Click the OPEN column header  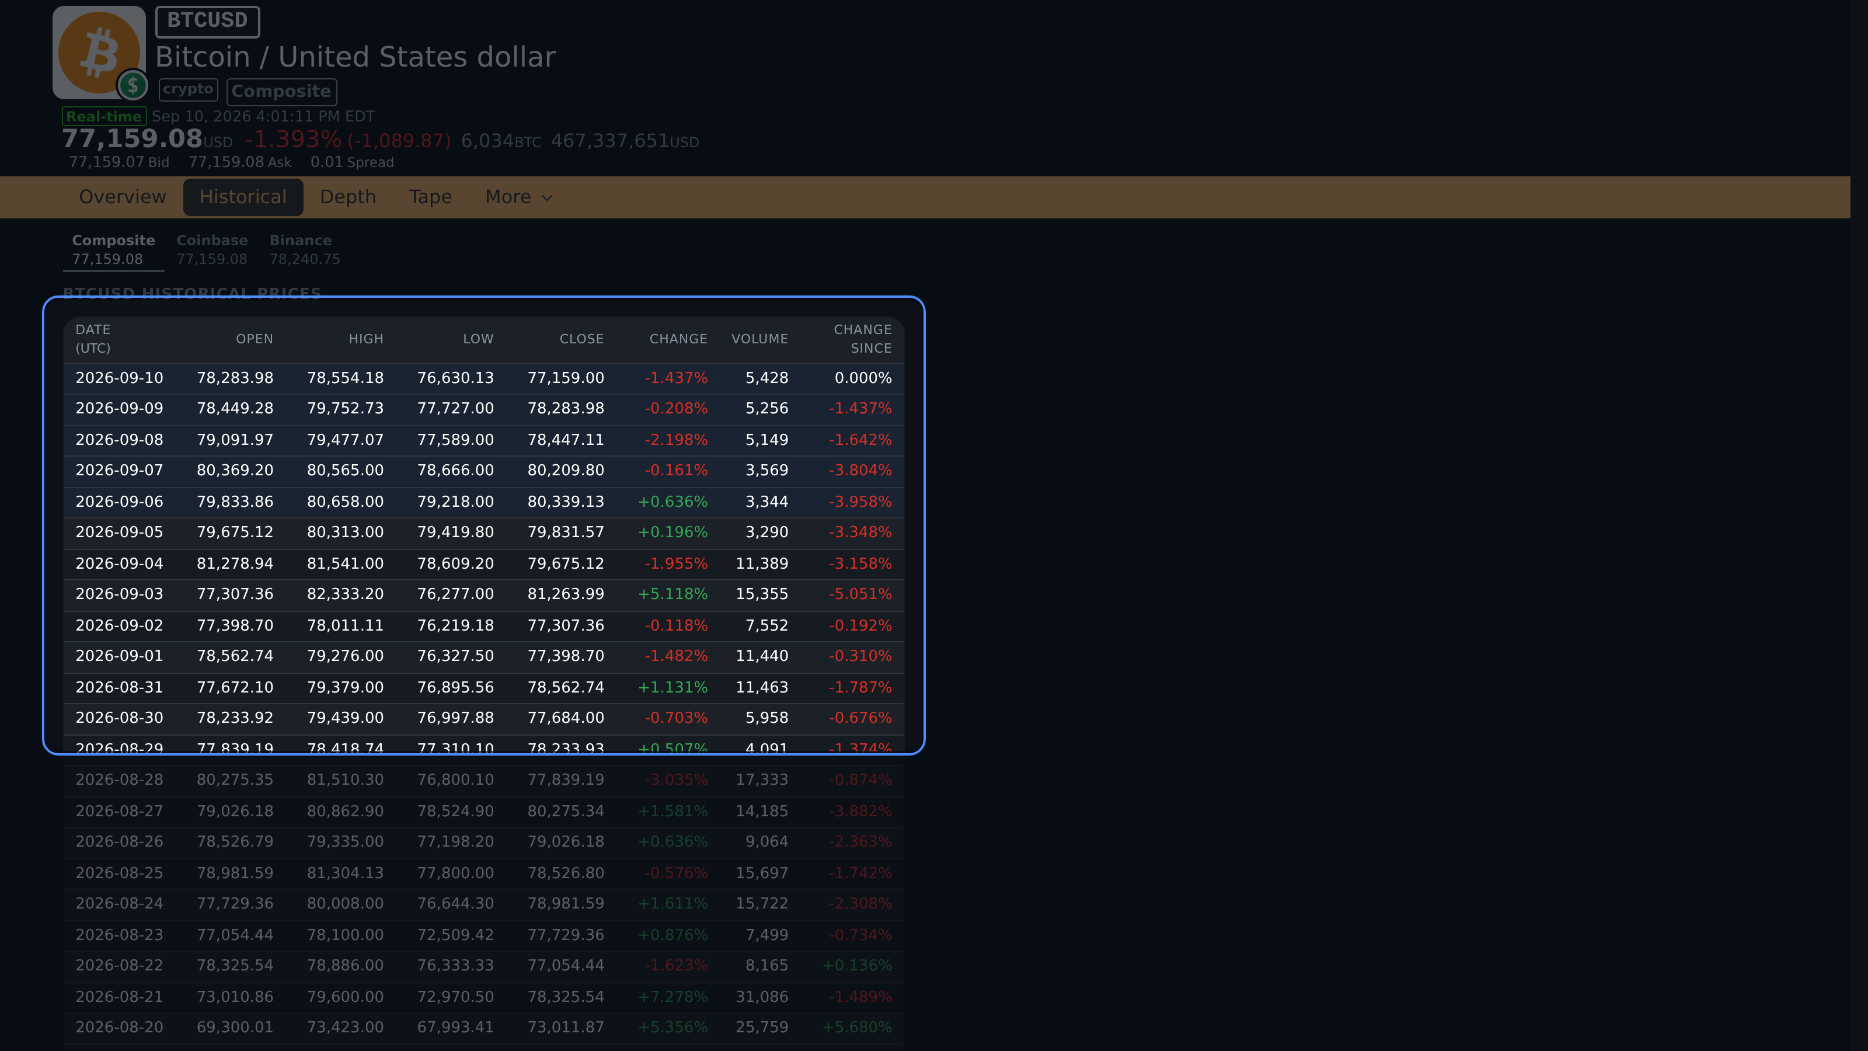pyautogui.click(x=254, y=339)
